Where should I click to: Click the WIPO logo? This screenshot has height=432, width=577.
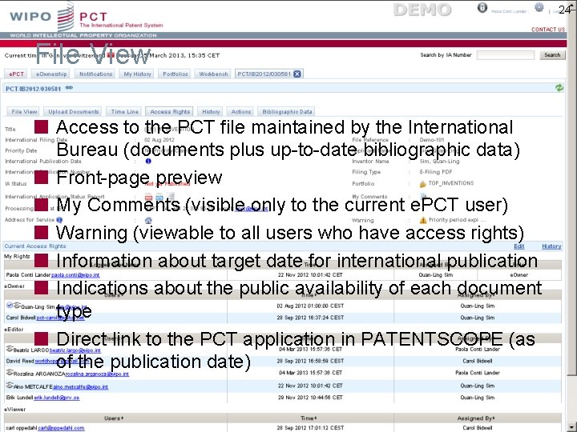(x=42, y=17)
